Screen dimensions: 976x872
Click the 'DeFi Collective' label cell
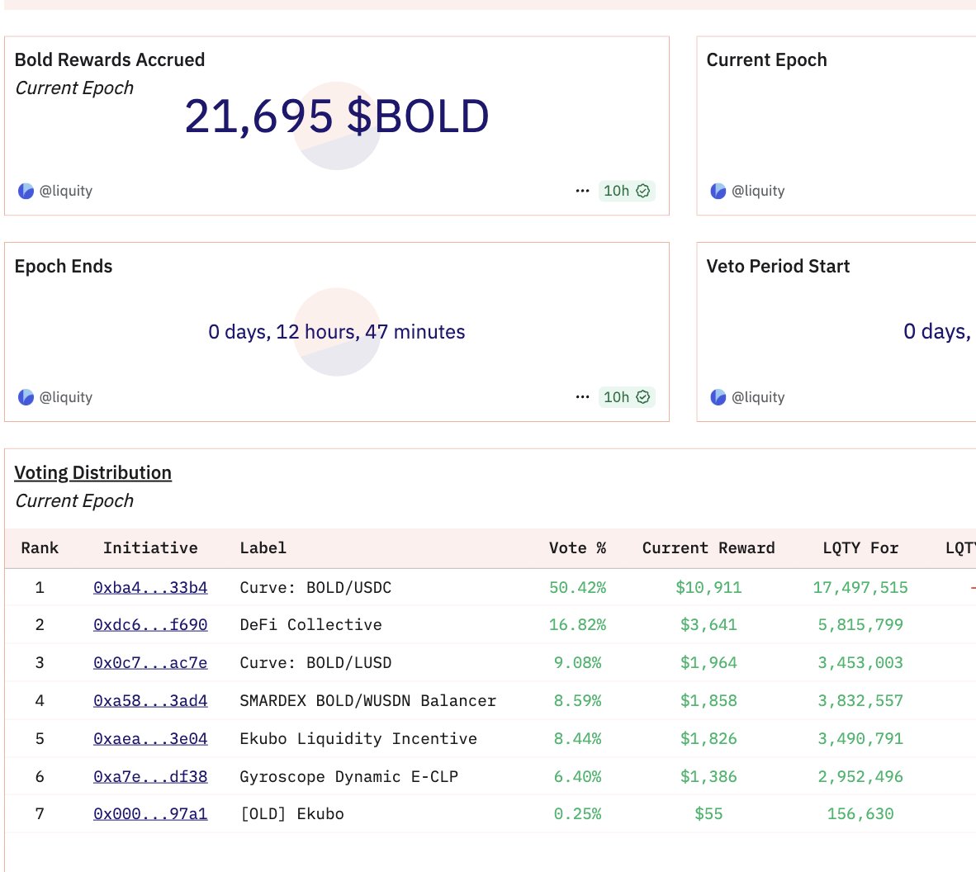(x=310, y=624)
